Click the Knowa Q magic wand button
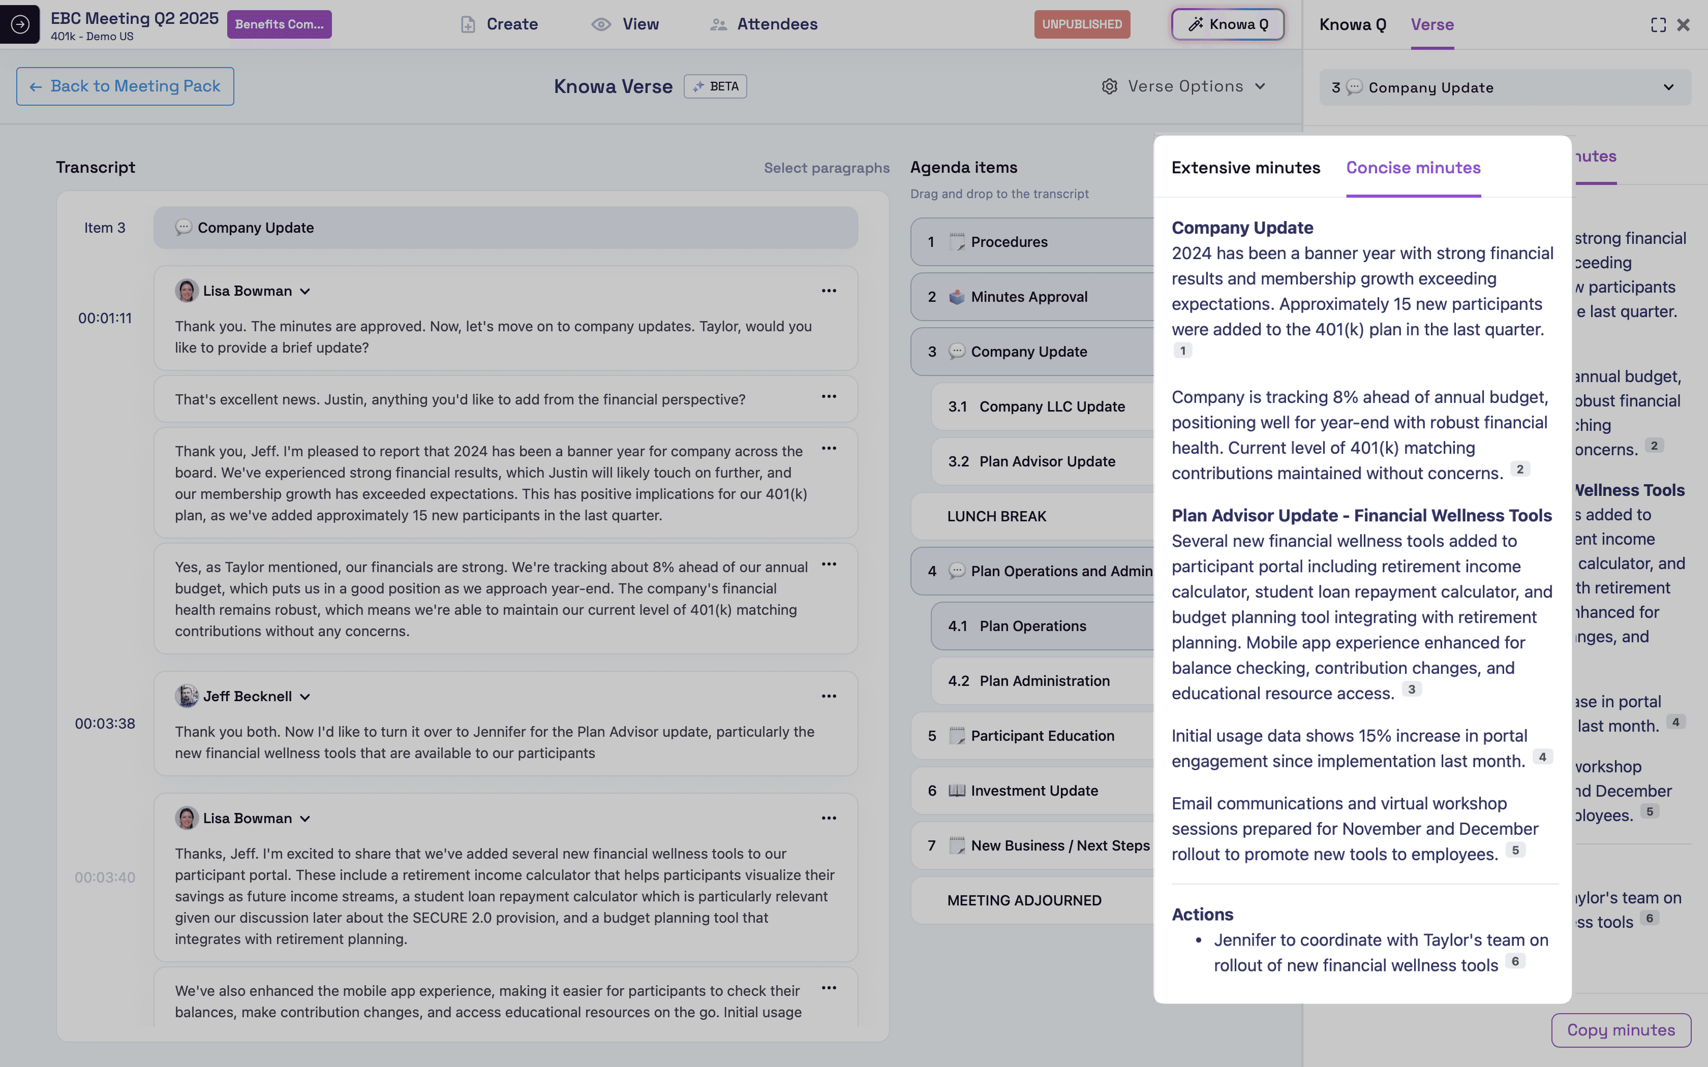Image resolution: width=1708 pixels, height=1067 pixels. click(1227, 24)
